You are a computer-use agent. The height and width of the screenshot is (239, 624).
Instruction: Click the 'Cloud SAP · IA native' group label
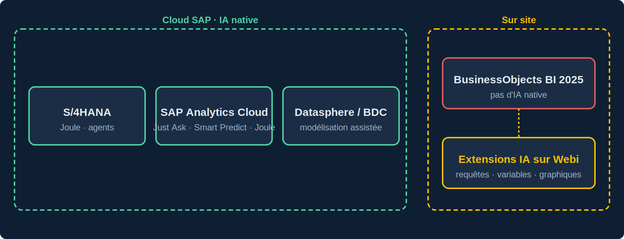[210, 20]
